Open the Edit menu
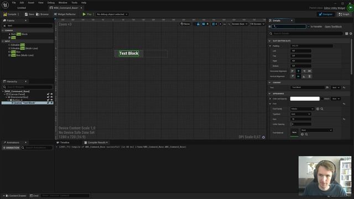Screen dimensions: 354x199 pos(22,3)
